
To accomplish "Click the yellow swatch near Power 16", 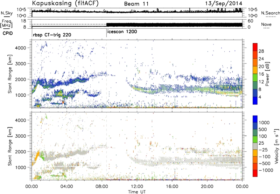I will tap(255, 70).
